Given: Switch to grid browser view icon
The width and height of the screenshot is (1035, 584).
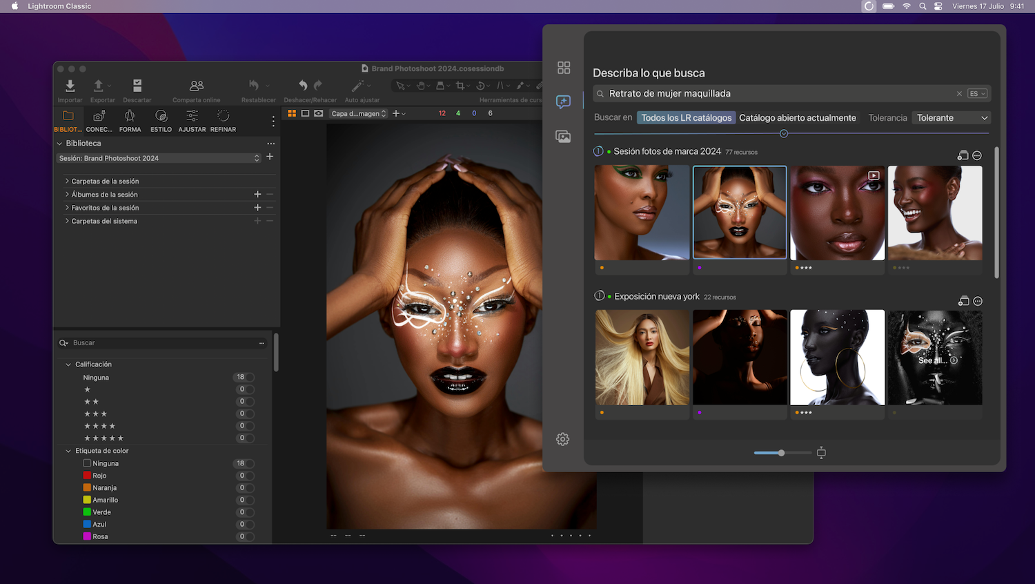Looking at the screenshot, I should [292, 113].
